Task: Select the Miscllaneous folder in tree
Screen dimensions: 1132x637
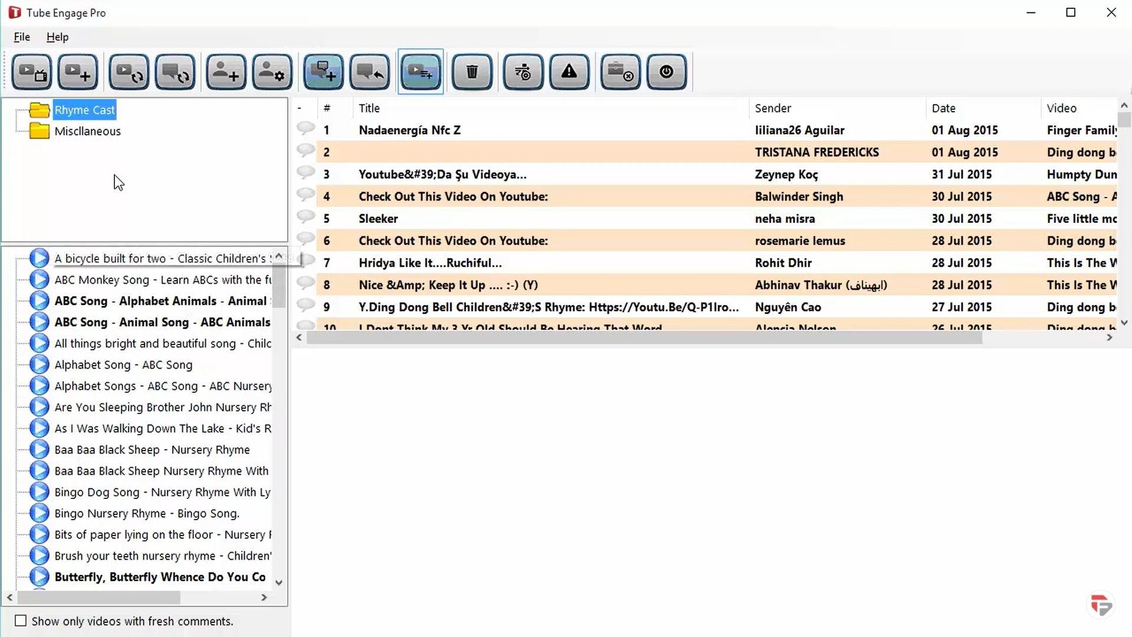Action: coord(87,131)
